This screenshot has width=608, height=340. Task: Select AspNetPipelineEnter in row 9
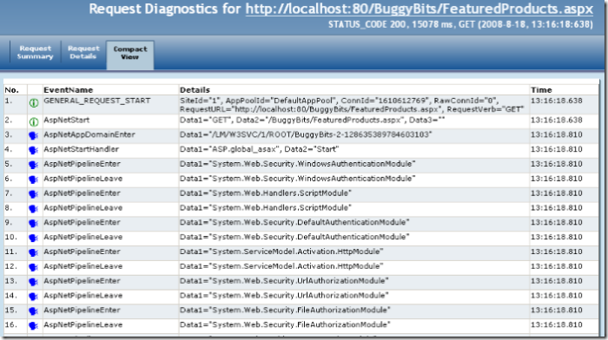click(82, 222)
